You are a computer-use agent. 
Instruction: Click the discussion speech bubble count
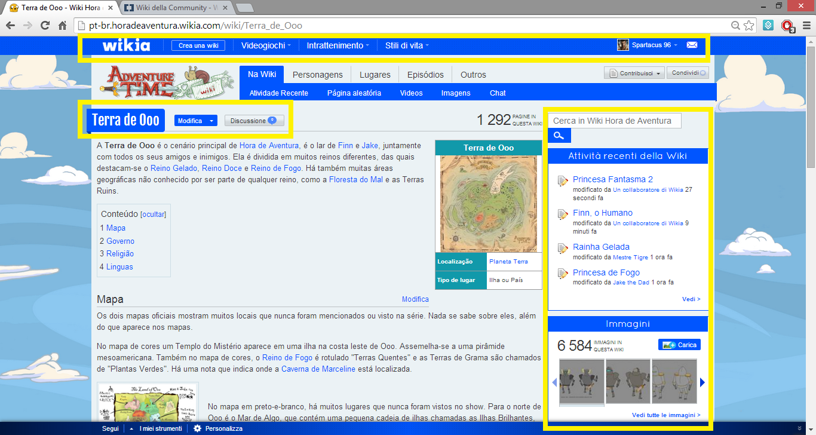point(272,120)
